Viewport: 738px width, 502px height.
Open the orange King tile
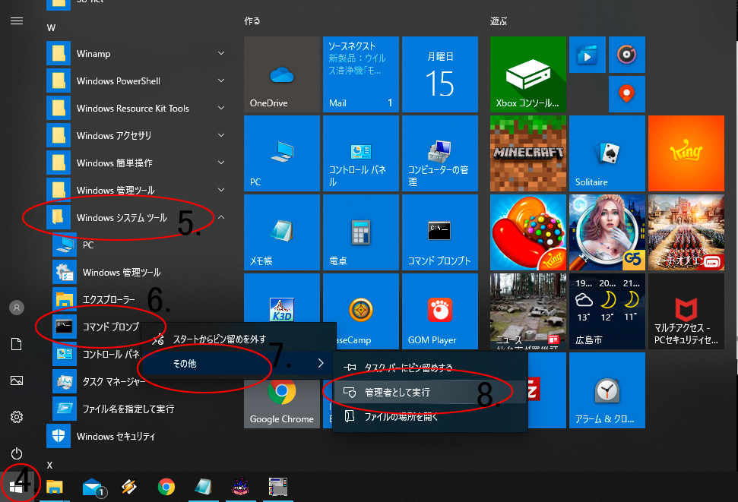[686, 153]
